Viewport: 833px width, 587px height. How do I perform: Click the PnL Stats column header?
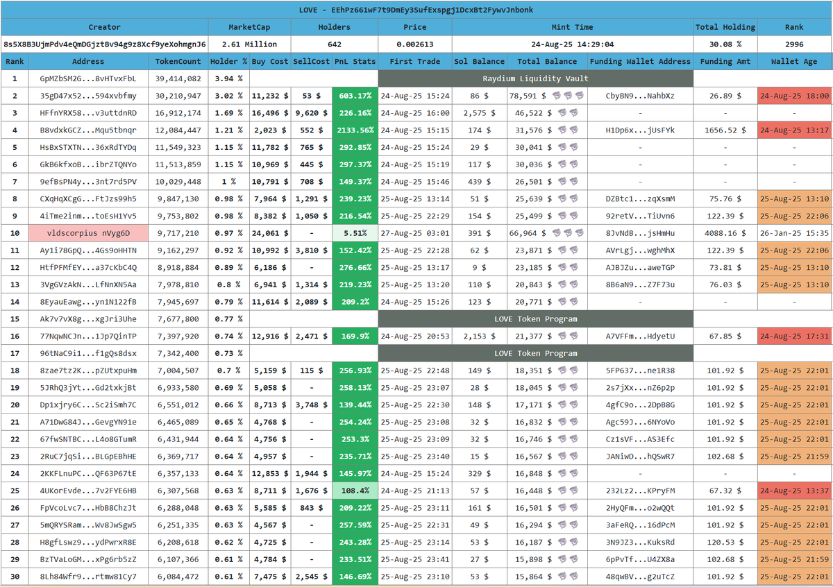click(355, 61)
